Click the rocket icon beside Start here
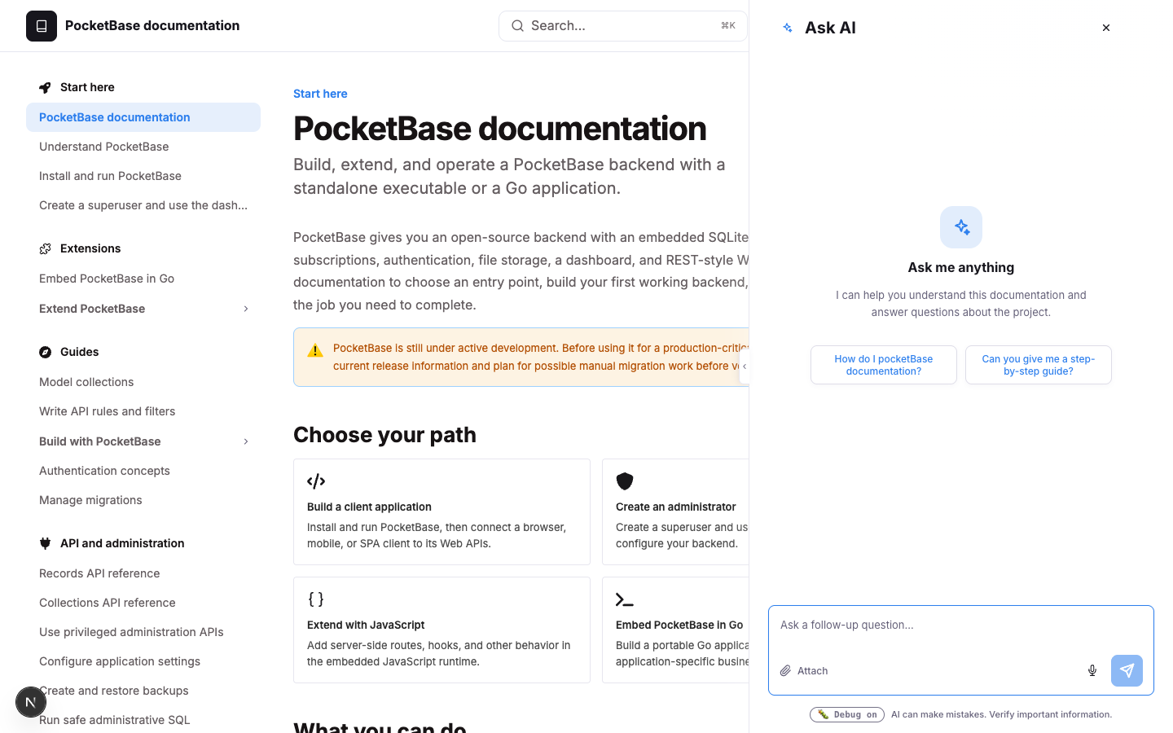1173x733 pixels. coord(45,87)
